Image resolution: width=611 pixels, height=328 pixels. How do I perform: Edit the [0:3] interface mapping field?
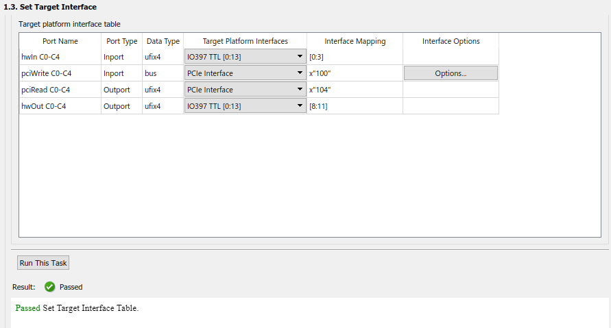354,57
